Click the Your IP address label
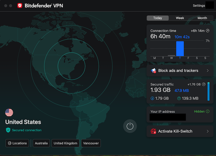 pyautogui.click(x=162, y=112)
